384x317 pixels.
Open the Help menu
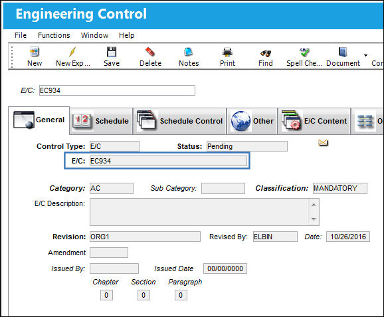coord(127,35)
